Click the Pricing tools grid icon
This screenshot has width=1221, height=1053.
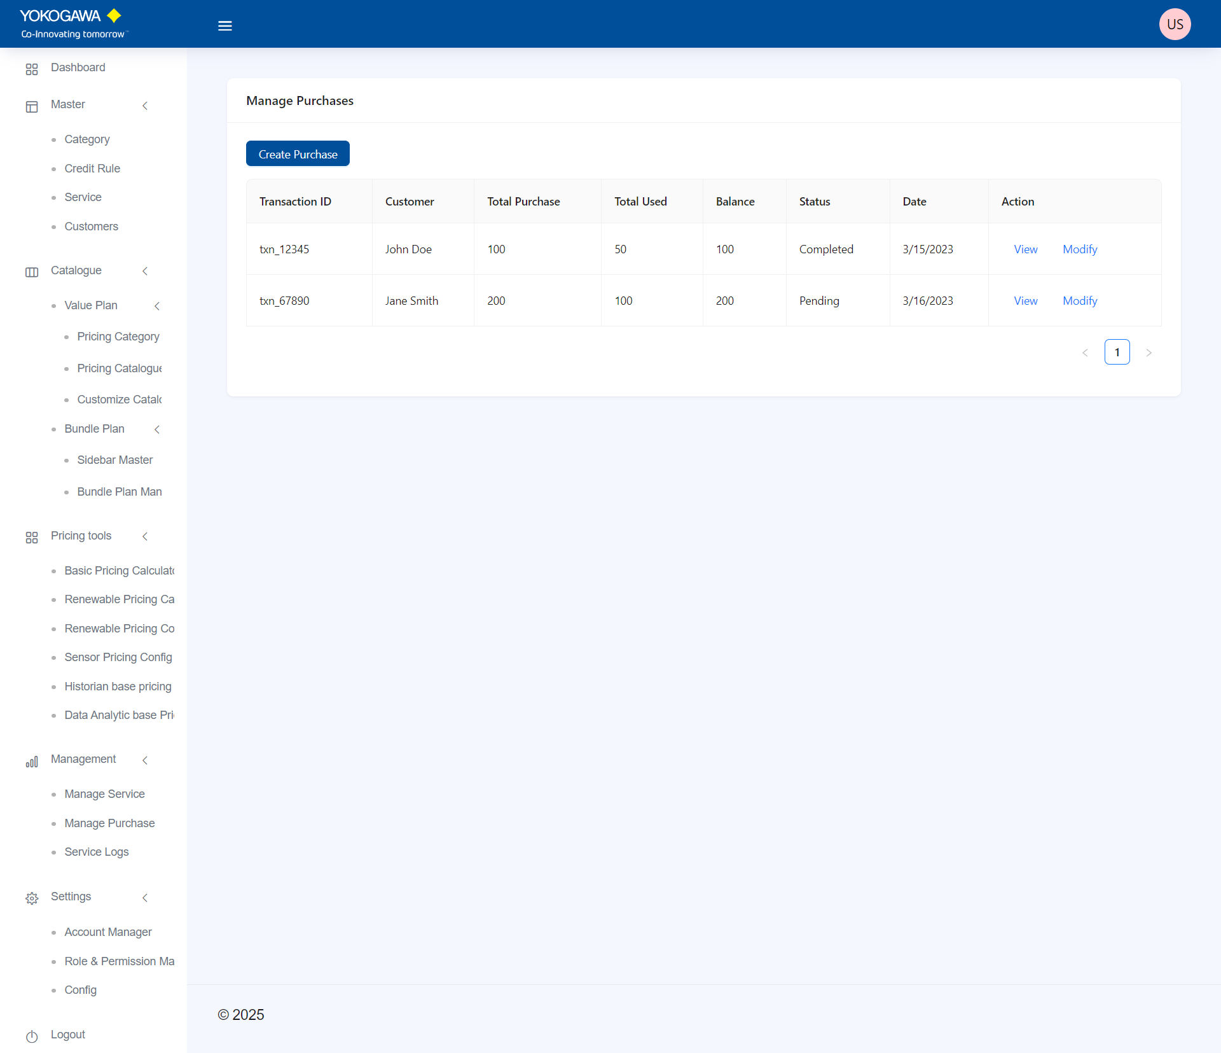pos(32,537)
